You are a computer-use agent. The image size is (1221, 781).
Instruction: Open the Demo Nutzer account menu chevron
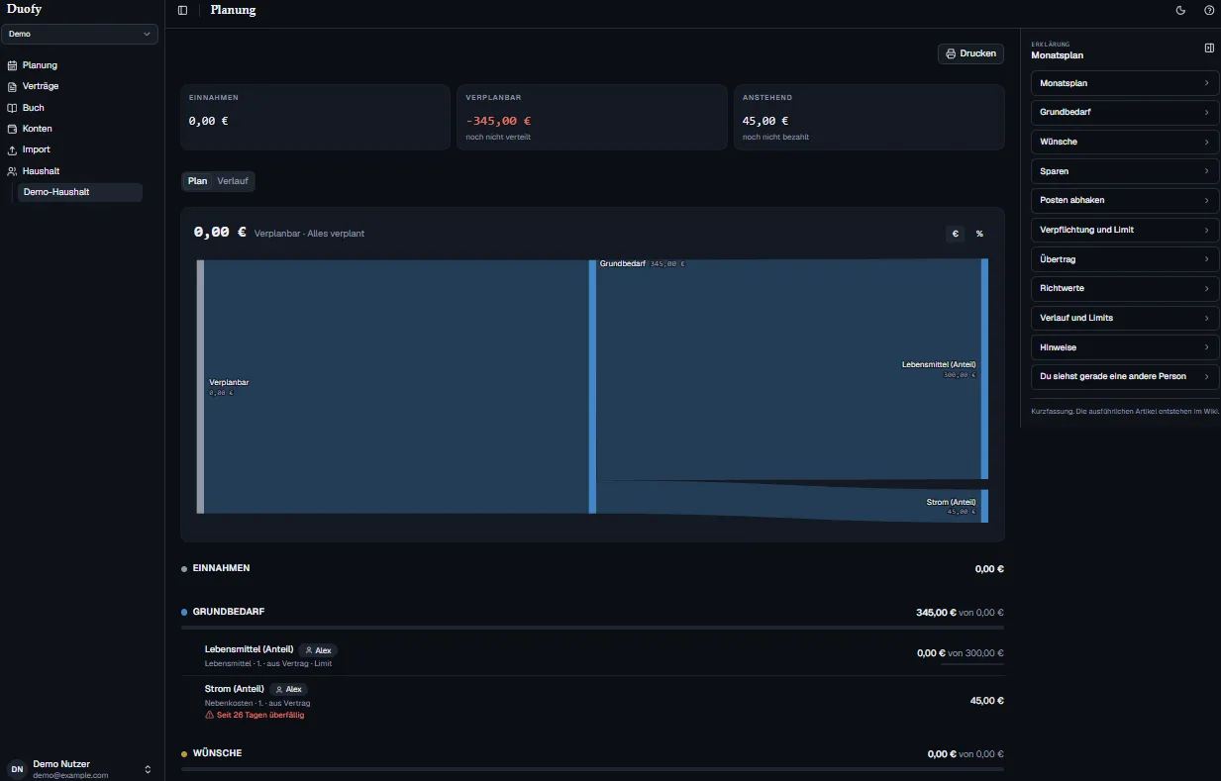tap(148, 769)
